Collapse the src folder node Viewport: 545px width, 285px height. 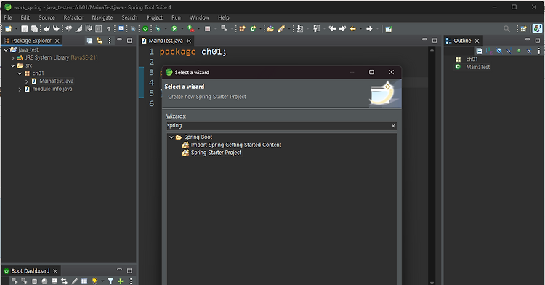click(13, 65)
